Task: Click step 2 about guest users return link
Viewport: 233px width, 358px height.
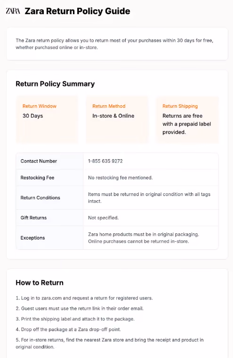Action: (80, 309)
